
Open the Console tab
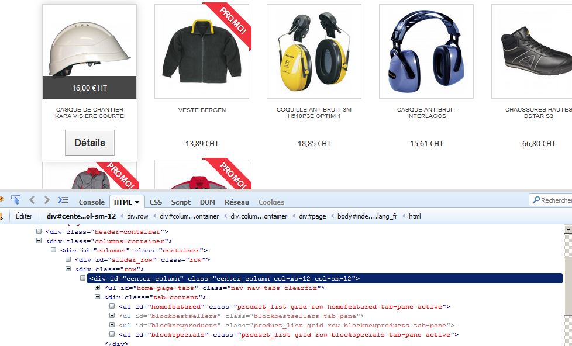tap(92, 202)
